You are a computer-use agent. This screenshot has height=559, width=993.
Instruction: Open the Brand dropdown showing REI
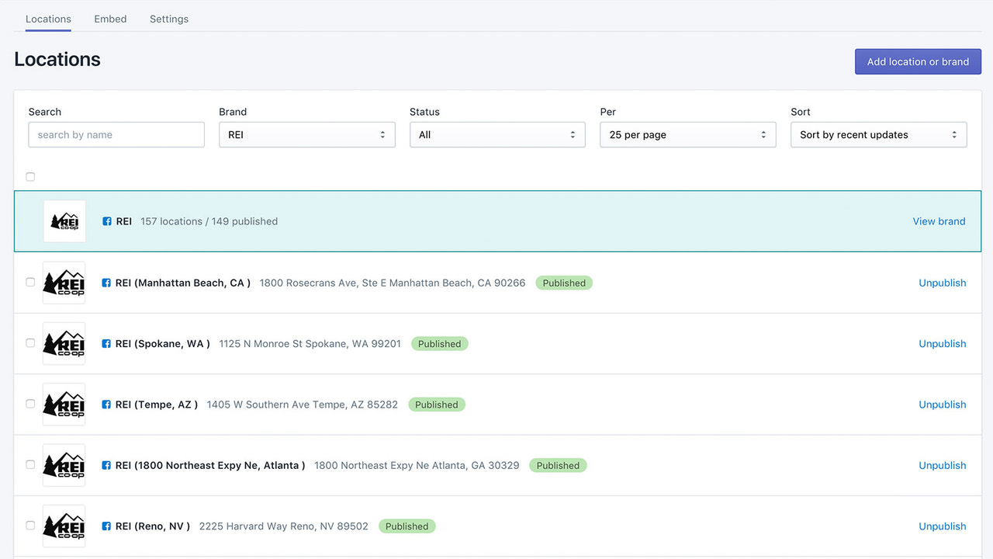[306, 134]
